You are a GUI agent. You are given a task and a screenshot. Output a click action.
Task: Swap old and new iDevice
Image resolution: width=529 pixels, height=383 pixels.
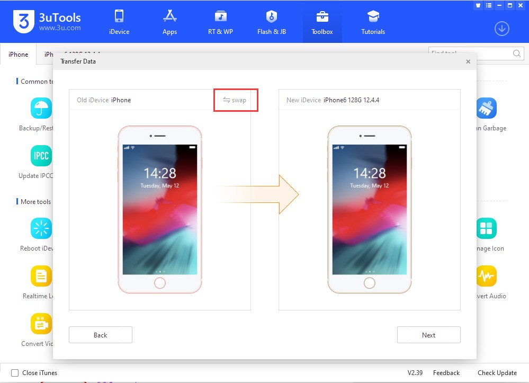point(235,100)
